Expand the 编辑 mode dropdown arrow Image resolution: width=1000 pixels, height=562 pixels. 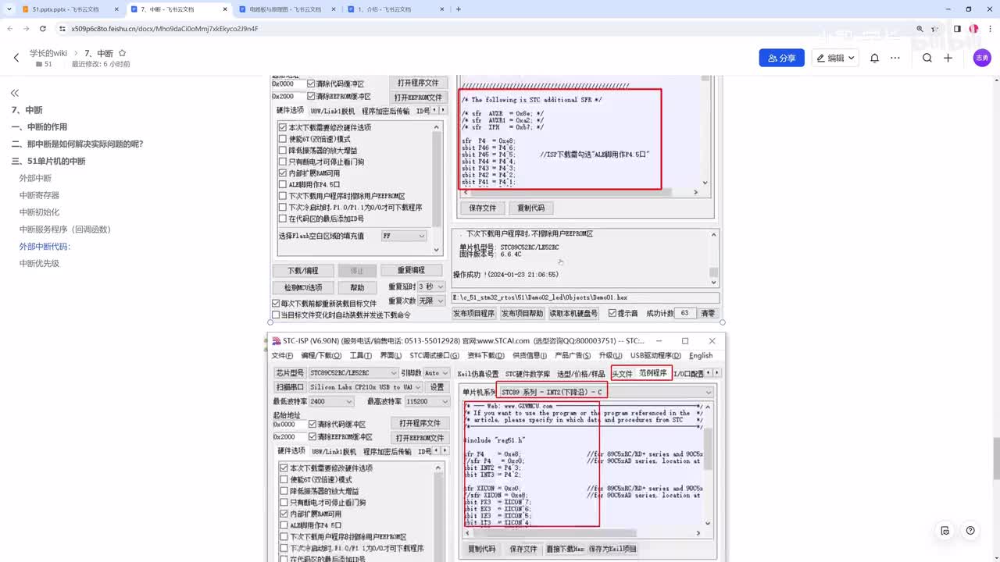pyautogui.click(x=852, y=58)
